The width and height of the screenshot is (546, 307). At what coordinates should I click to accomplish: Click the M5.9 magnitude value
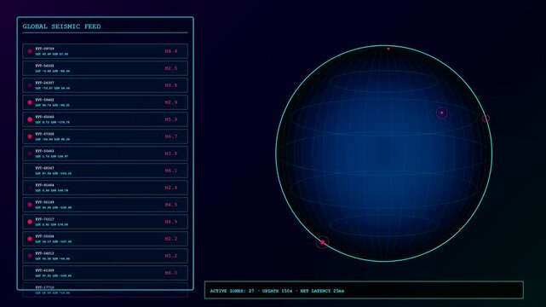click(171, 119)
